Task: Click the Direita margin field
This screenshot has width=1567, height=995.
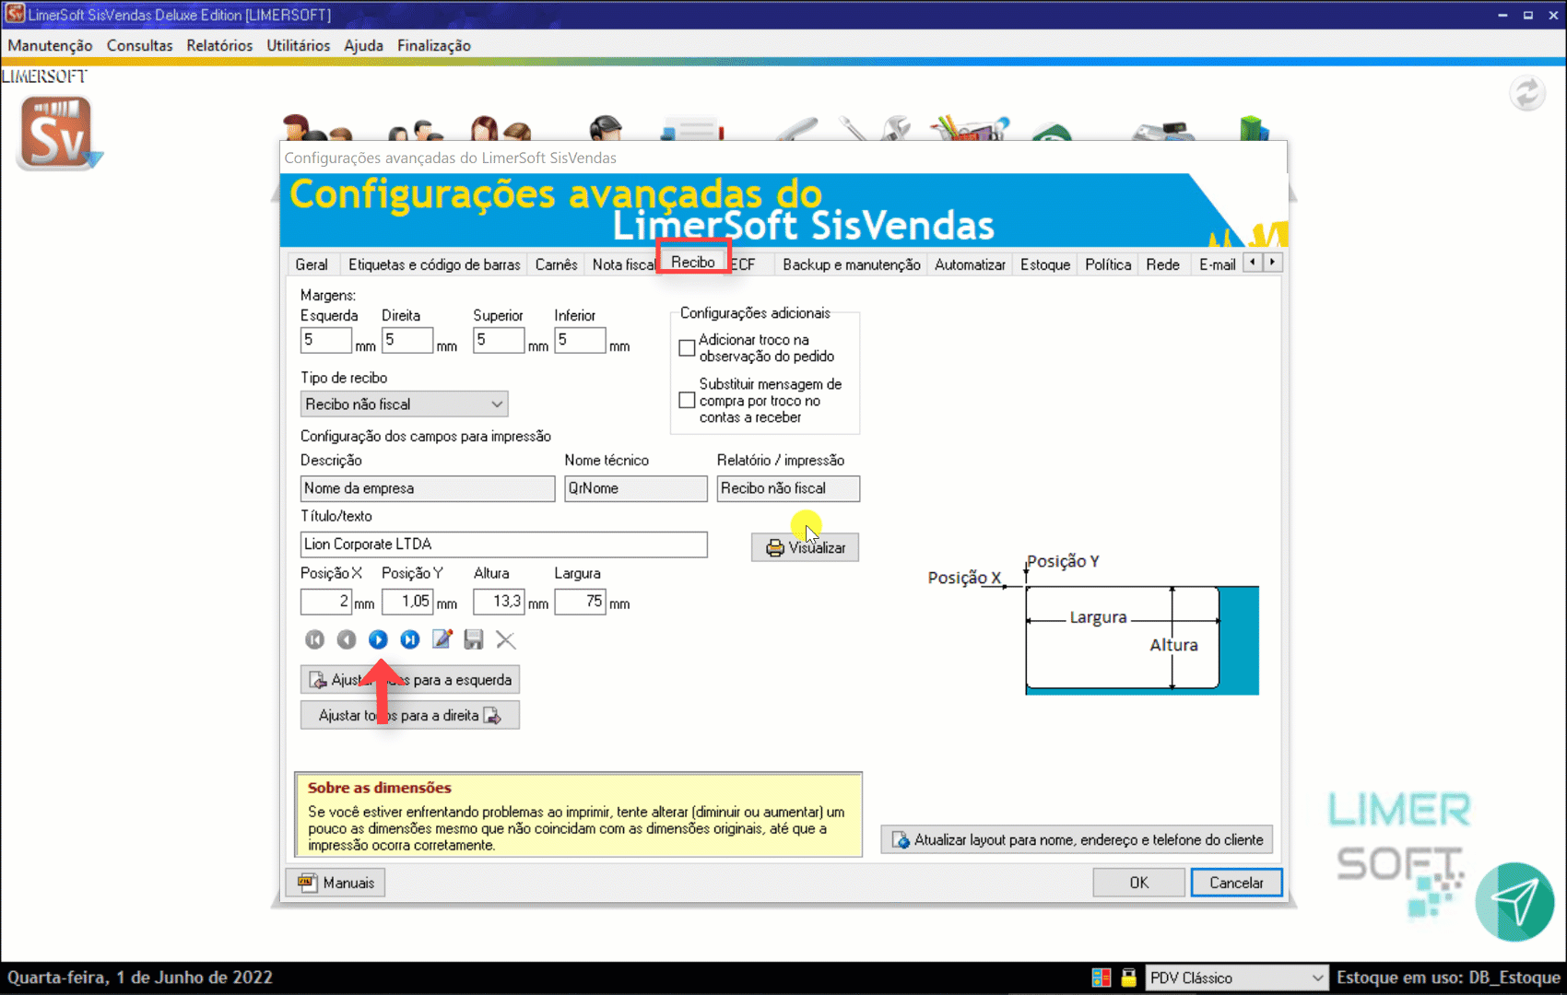Action: (407, 340)
